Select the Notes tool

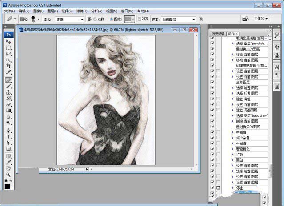[8, 156]
